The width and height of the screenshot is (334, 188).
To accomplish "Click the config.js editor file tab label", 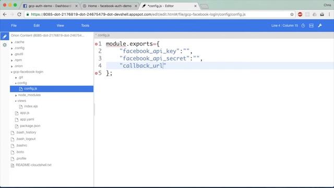I will (x=104, y=35).
